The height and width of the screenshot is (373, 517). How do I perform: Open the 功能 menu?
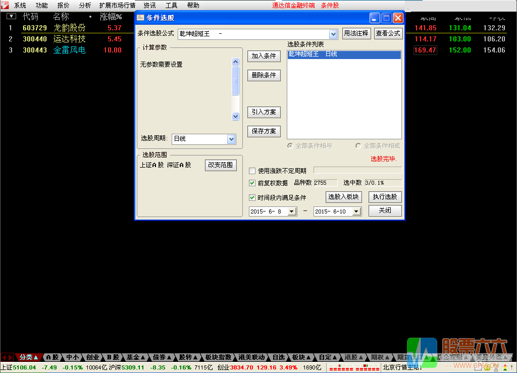[41, 5]
